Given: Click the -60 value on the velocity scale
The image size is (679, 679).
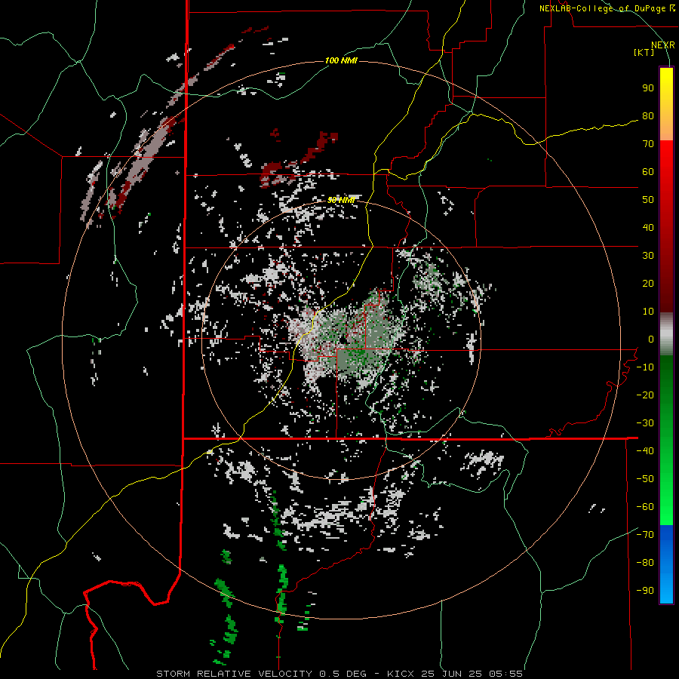Looking at the screenshot, I should 645,507.
